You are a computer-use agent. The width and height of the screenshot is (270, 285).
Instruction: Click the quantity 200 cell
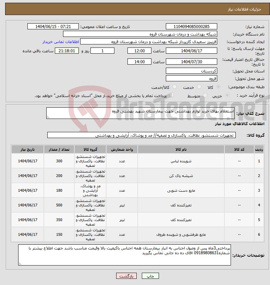(59, 176)
